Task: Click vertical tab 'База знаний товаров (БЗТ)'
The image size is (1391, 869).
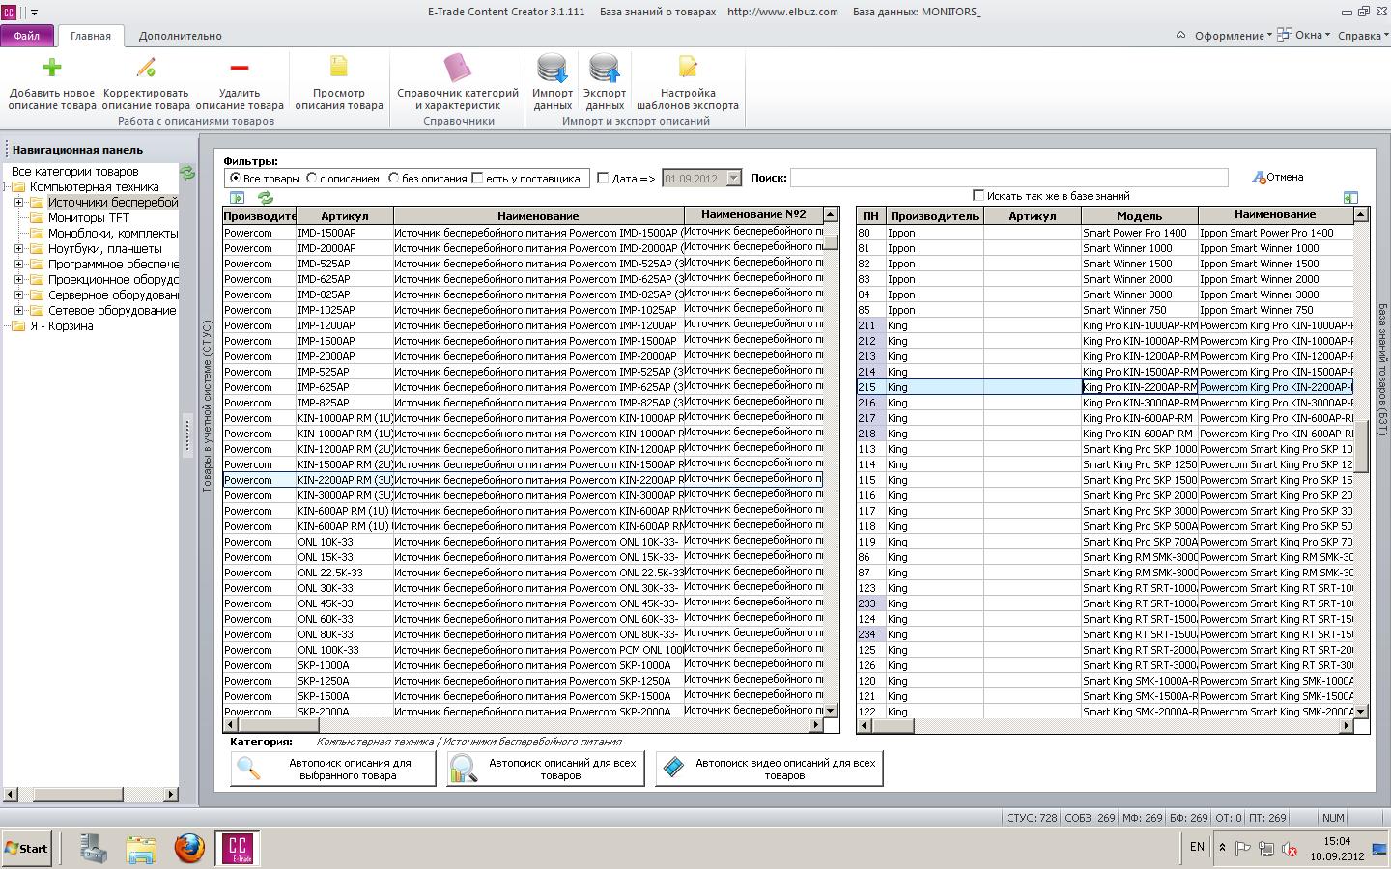Action: pyautogui.click(x=1381, y=368)
